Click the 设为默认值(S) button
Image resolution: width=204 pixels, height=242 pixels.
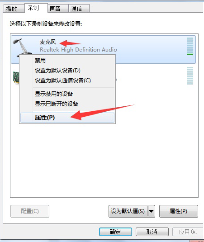[128, 211]
